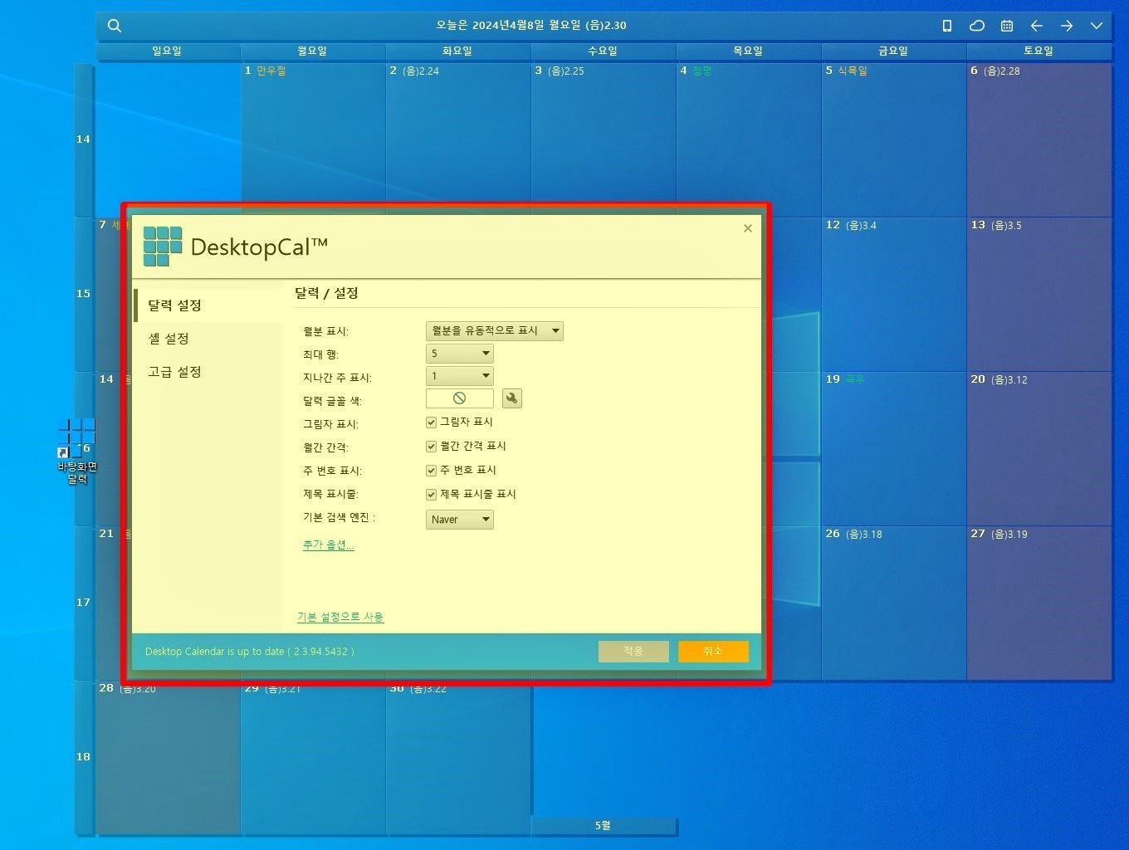Select the April 20 calendar cell
Image resolution: width=1129 pixels, height=850 pixels.
(x=1039, y=448)
